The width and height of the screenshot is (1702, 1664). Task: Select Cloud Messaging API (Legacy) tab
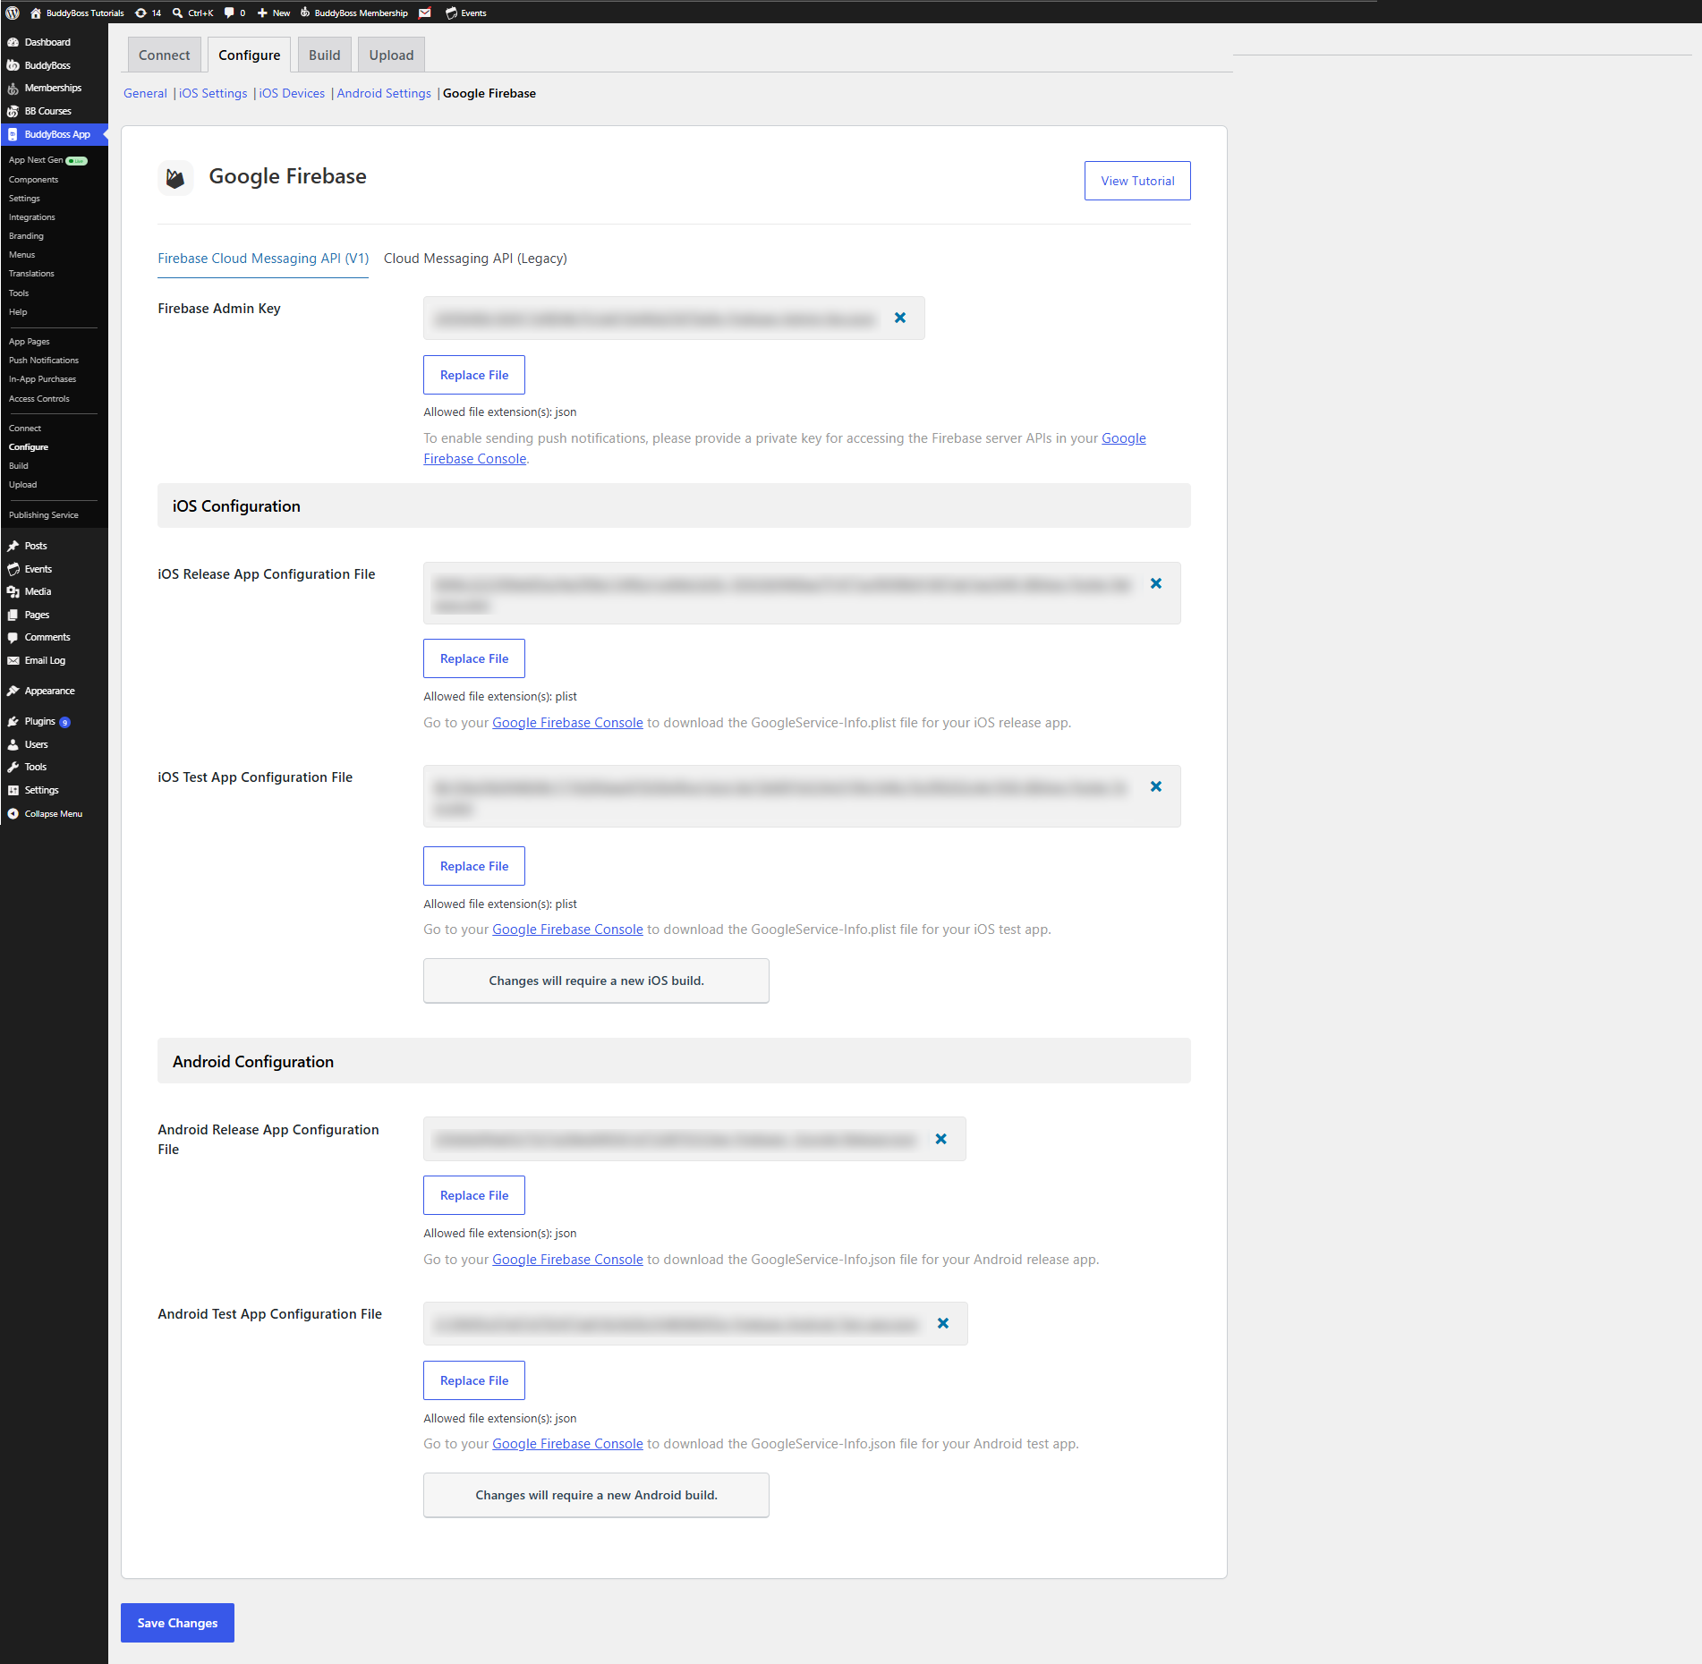click(x=475, y=259)
